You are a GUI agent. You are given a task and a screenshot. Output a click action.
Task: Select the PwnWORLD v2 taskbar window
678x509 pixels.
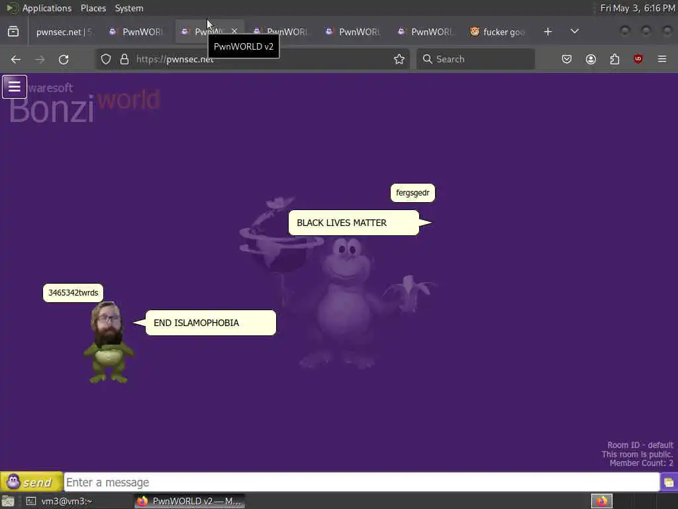[x=190, y=501]
